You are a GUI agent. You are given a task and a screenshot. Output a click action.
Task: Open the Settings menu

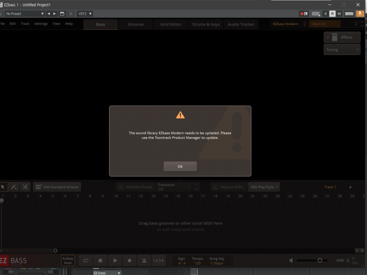(x=41, y=24)
